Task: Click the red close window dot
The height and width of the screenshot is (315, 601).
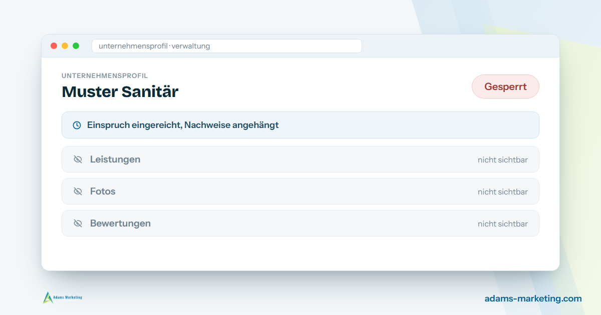Action: (x=54, y=46)
